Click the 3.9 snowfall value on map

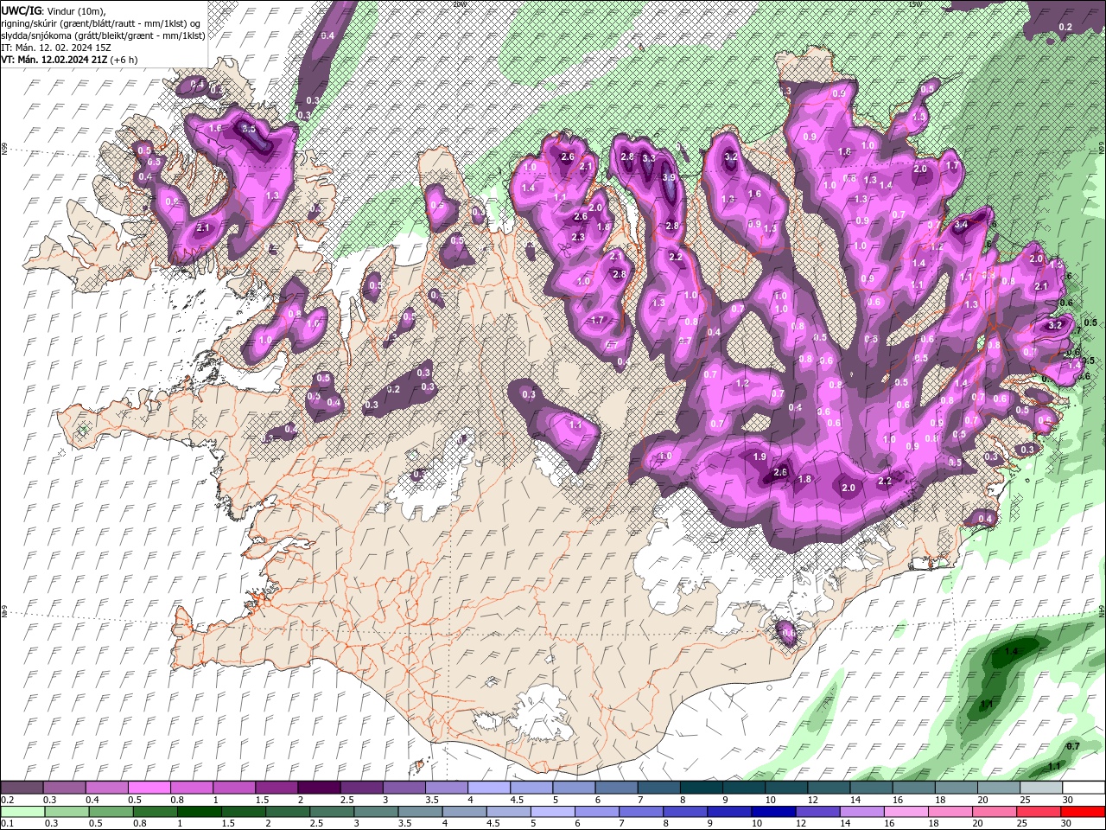[669, 177]
